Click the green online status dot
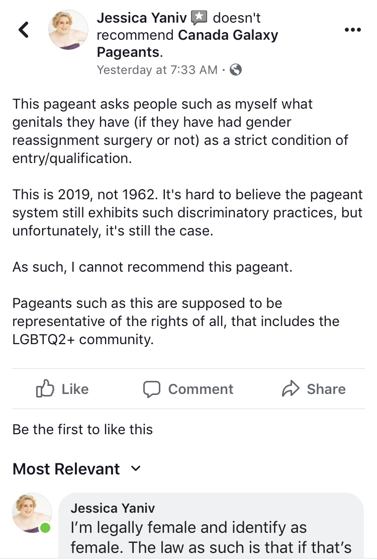This screenshot has height=560, width=377. click(x=45, y=528)
